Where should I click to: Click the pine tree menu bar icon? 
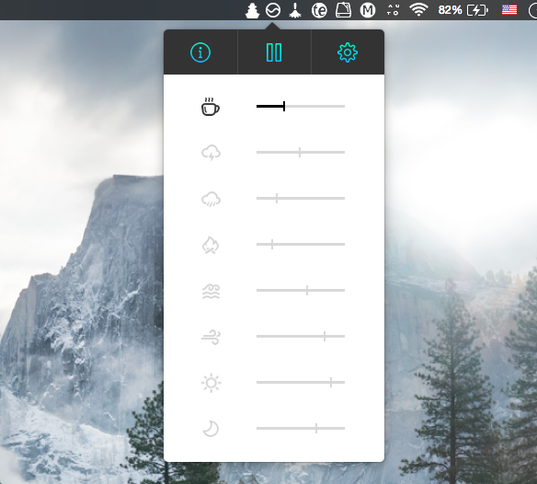tap(252, 10)
